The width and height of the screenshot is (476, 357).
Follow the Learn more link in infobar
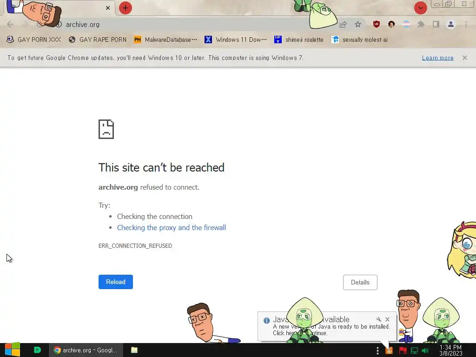point(438,58)
